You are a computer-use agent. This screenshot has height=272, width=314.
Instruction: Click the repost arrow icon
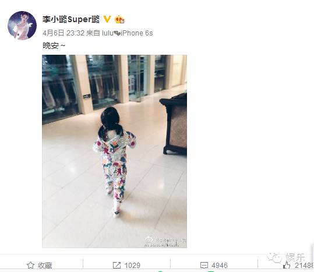117,266
